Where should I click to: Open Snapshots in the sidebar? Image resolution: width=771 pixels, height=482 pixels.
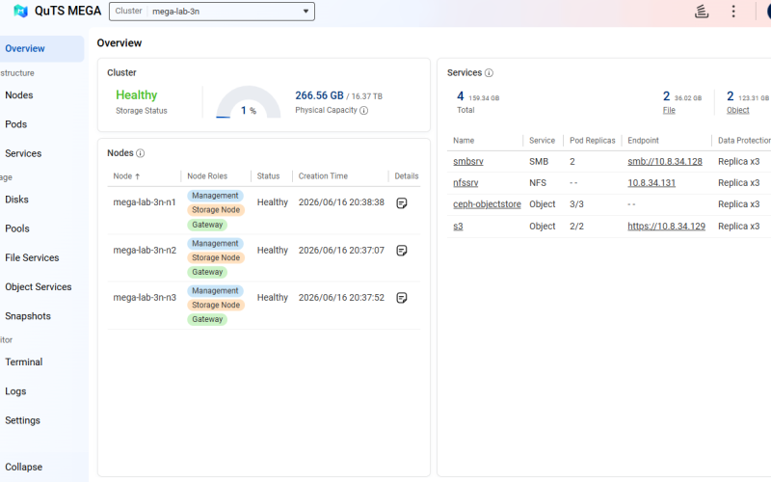[x=28, y=316]
